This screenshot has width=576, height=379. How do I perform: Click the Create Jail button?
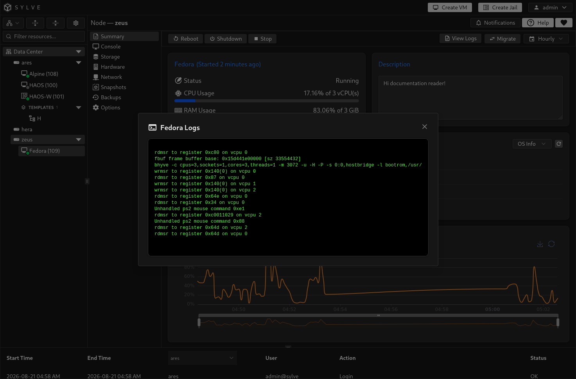pyautogui.click(x=500, y=7)
